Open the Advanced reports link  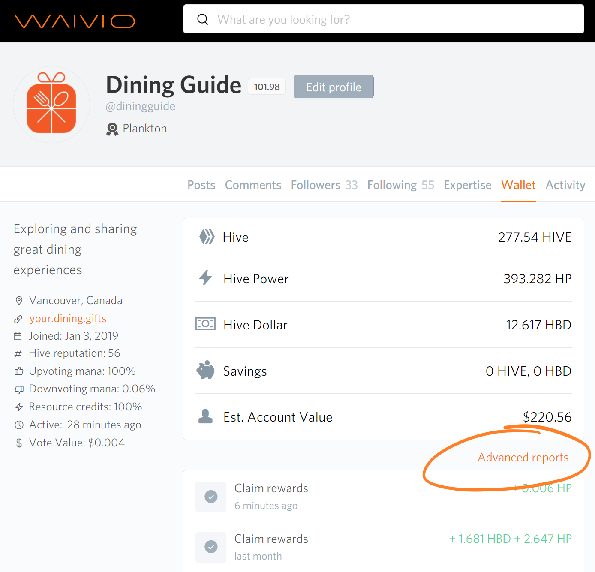coord(523,458)
